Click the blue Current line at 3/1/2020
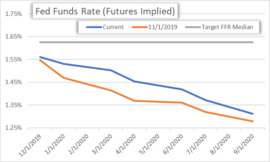Viewport: 270px width, 162px height. coord(111,70)
